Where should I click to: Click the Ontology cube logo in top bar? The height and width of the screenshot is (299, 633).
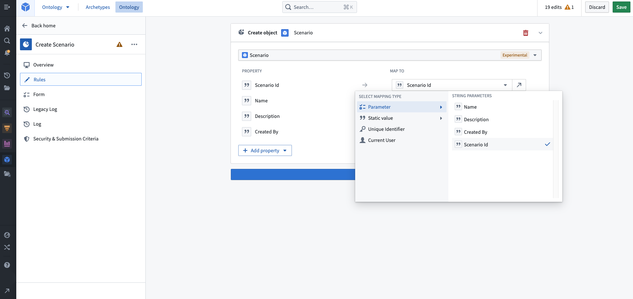[26, 7]
